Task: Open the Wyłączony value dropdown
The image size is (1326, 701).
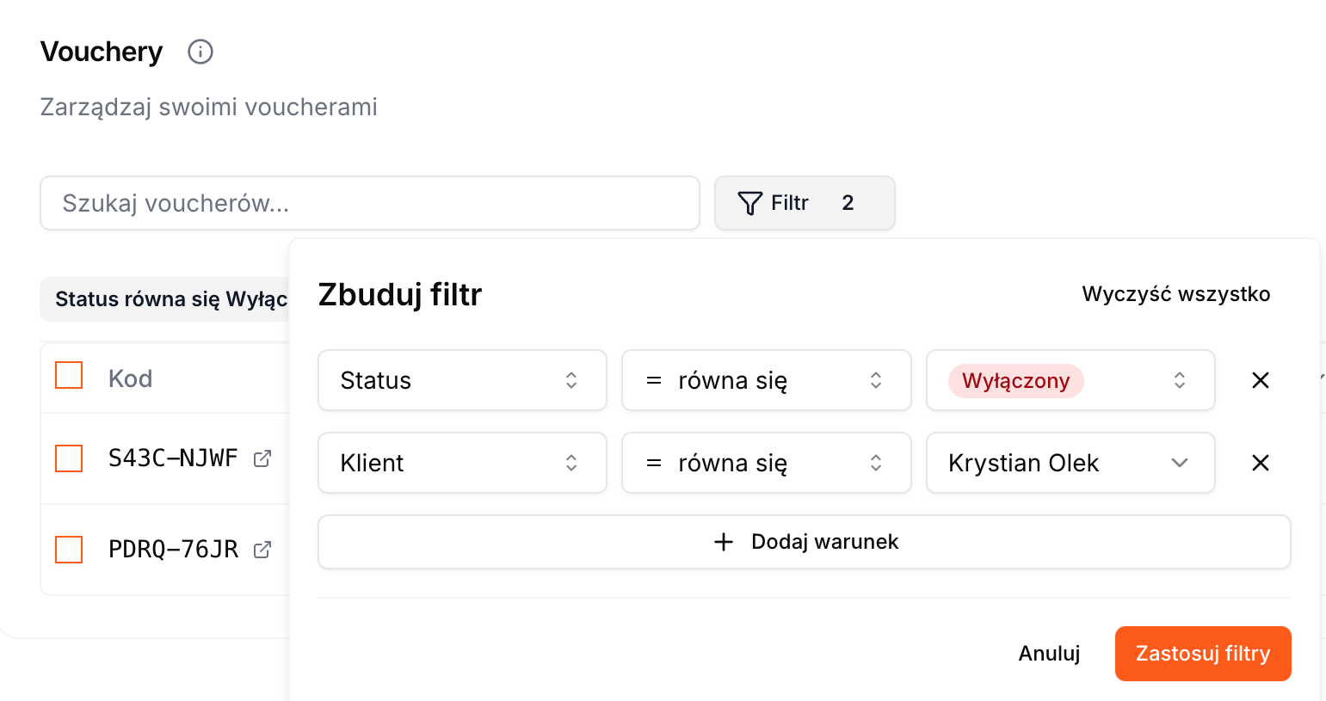Action: click(1070, 380)
